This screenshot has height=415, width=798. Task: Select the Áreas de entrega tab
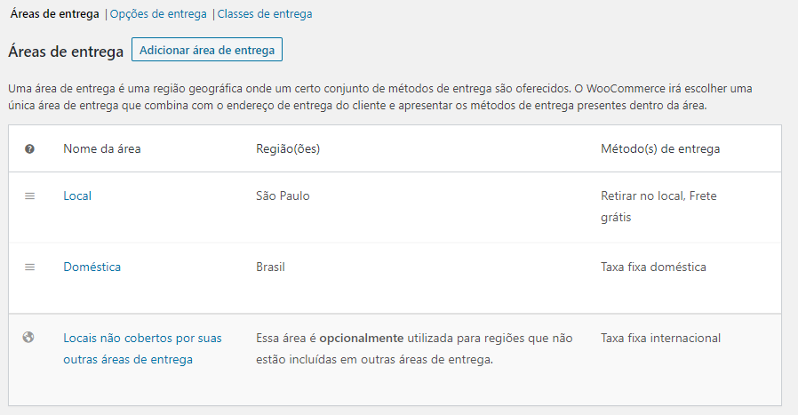[54, 13]
